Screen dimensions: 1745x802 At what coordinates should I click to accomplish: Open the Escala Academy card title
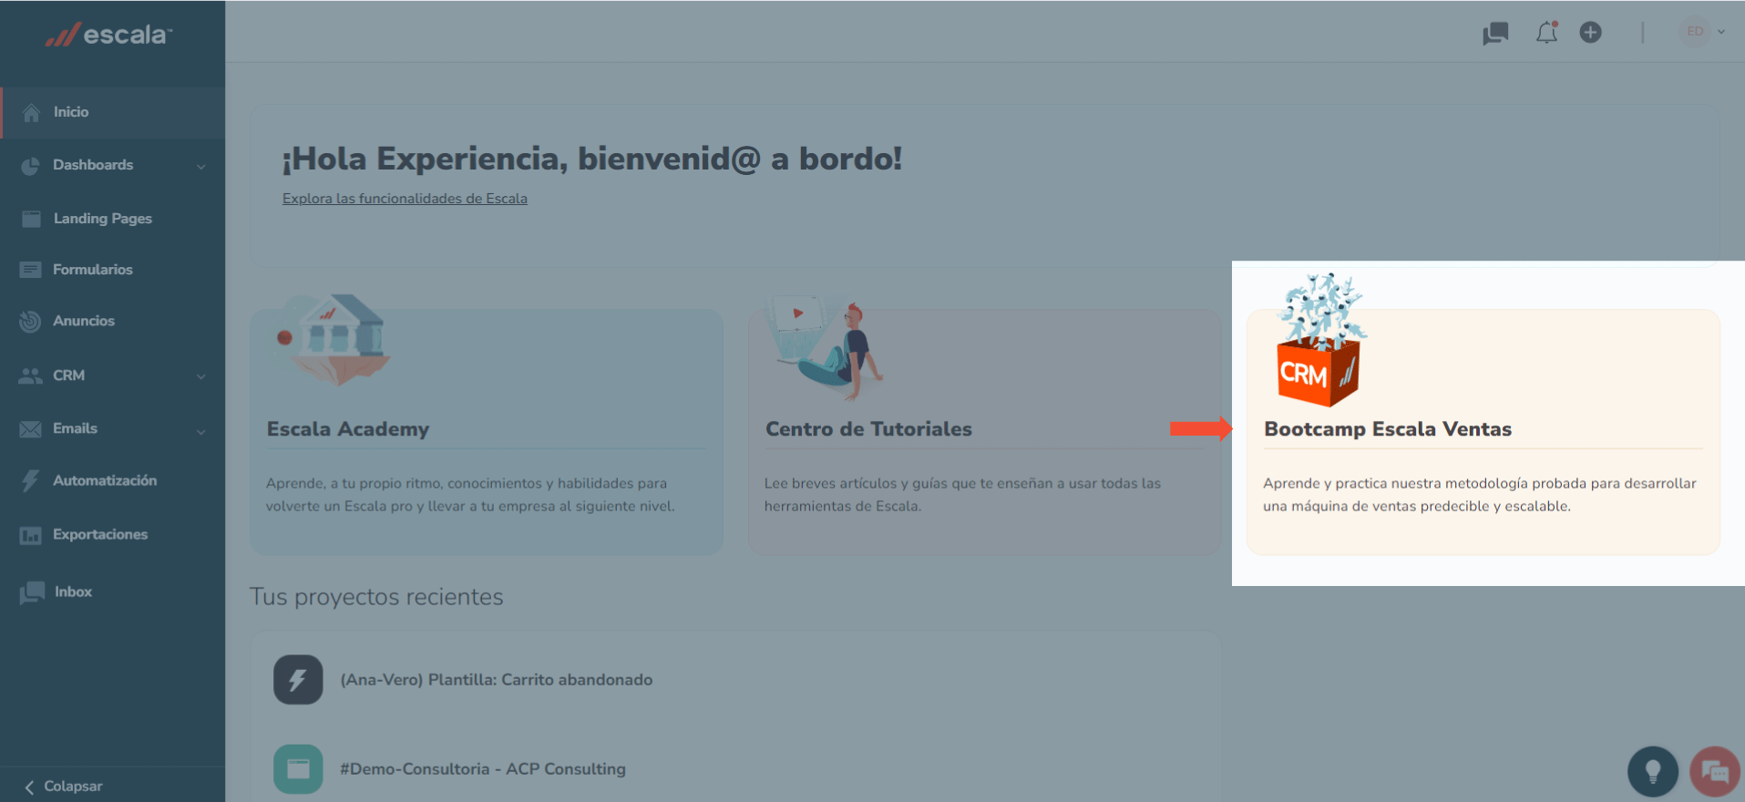point(348,429)
